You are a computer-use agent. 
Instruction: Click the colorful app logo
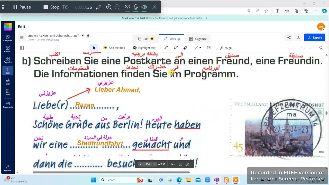tap(8, 26)
